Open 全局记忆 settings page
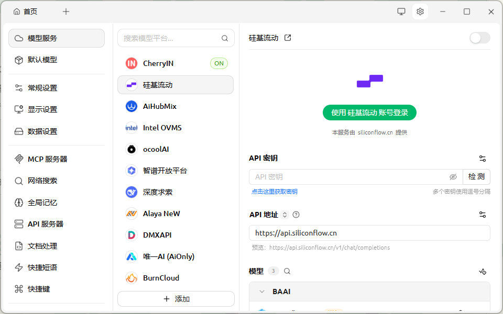 [x=57, y=203]
